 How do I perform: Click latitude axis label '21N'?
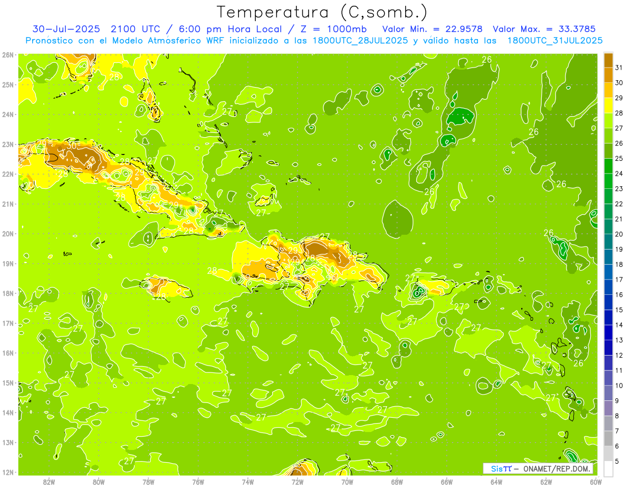click(7, 204)
